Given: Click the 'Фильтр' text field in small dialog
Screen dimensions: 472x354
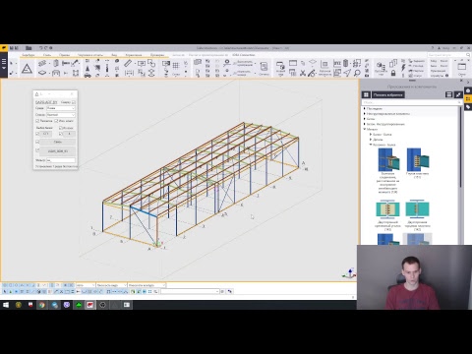Looking at the screenshot, I should (61, 160).
